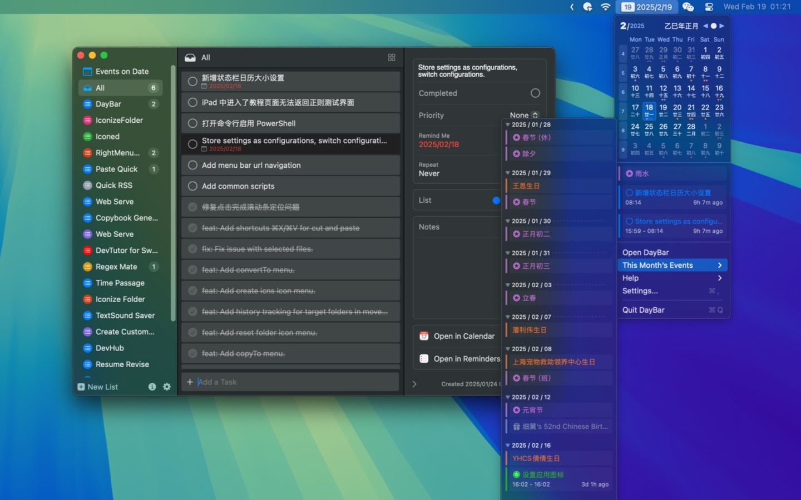
Task: Uncheck fix: Fix issue with selected files
Action: (x=192, y=249)
